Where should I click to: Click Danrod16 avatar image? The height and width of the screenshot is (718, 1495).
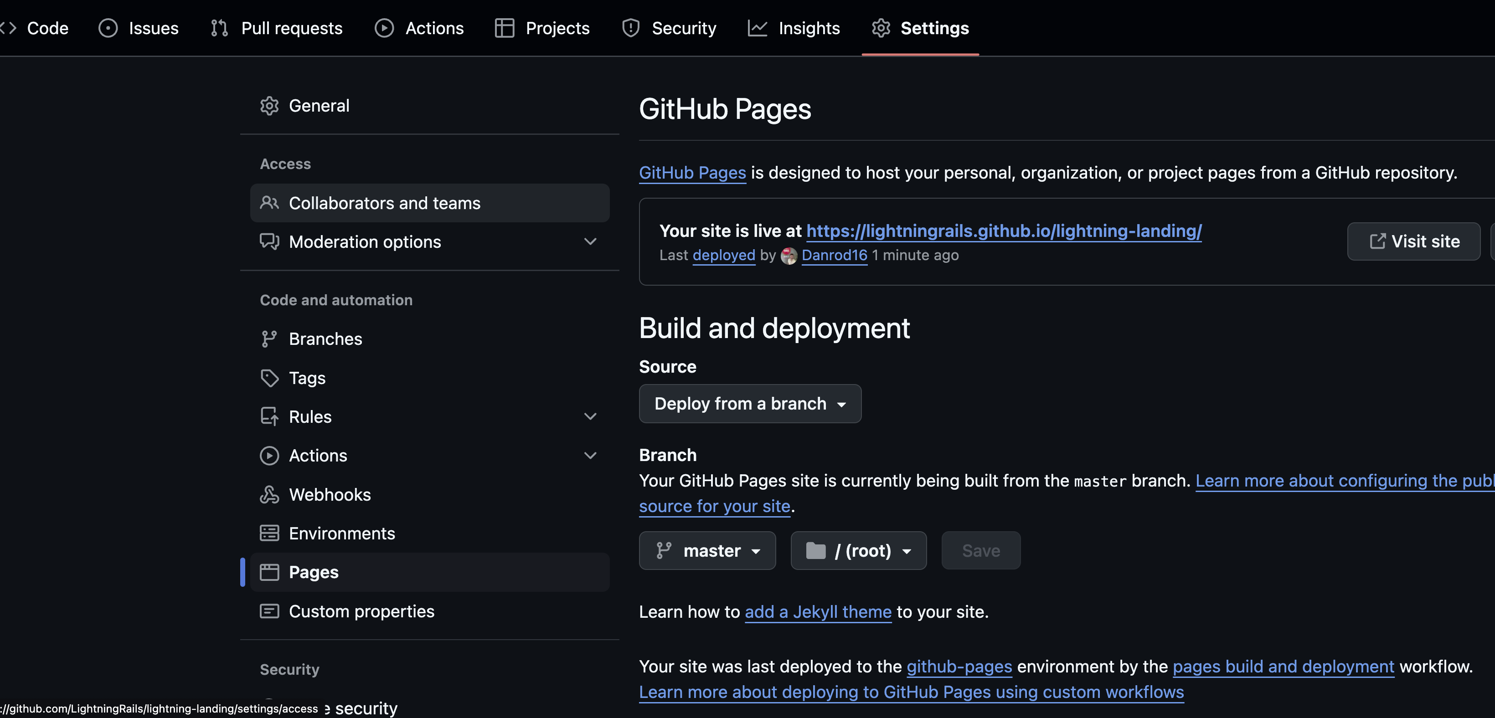(x=789, y=256)
